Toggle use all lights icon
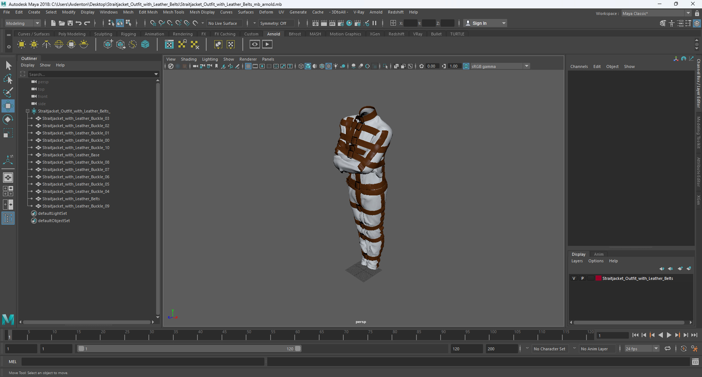Viewport: 702px width, 377px height. [336, 66]
